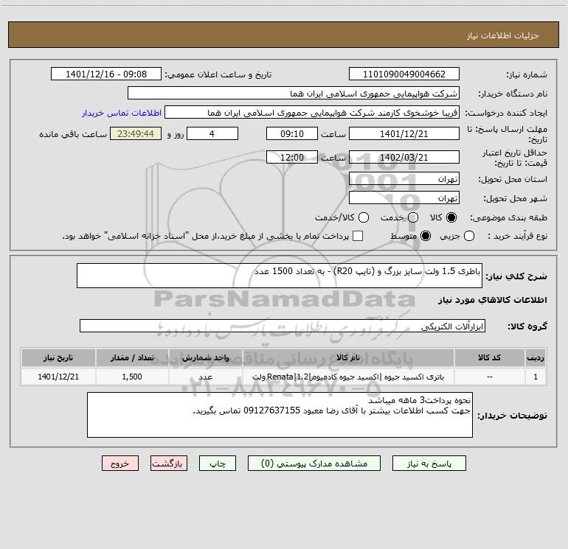The height and width of the screenshot is (549, 568).
Task: Click the تعداد / مقدار column header
Action: (132, 357)
